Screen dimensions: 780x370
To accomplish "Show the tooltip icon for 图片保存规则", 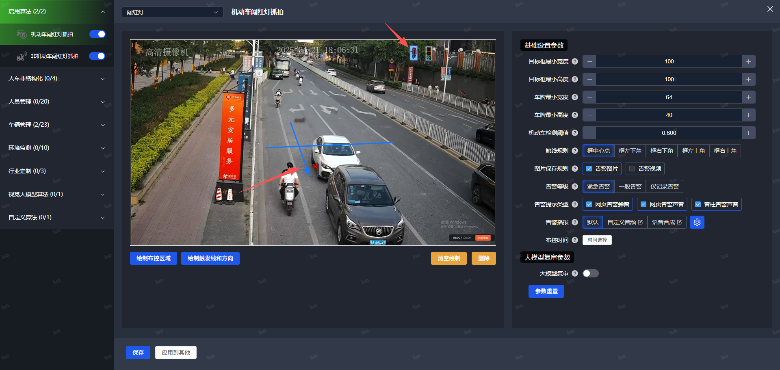I will [x=575, y=169].
